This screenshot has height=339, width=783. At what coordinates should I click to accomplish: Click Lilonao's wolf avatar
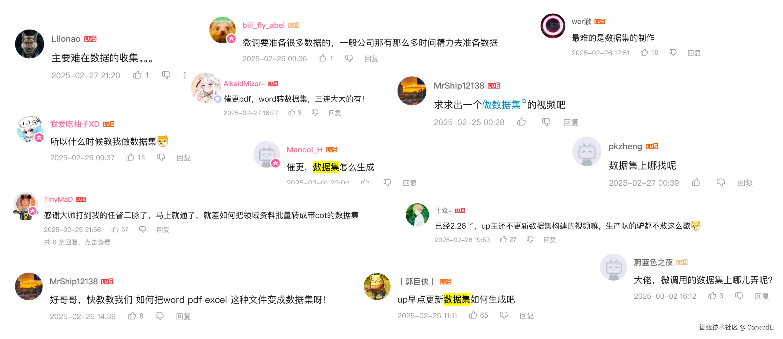coord(30,44)
